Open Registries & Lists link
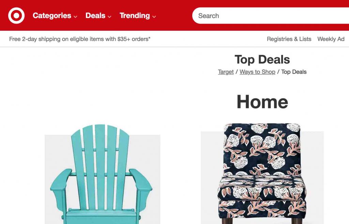 [289, 39]
